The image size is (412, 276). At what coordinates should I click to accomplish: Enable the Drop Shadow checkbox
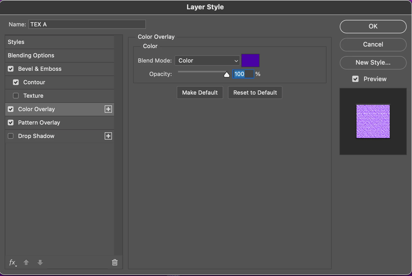(x=11, y=136)
